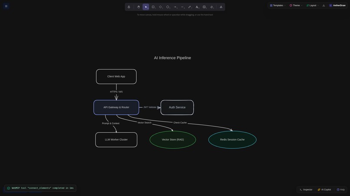Select the Client Web App node

coord(116,77)
